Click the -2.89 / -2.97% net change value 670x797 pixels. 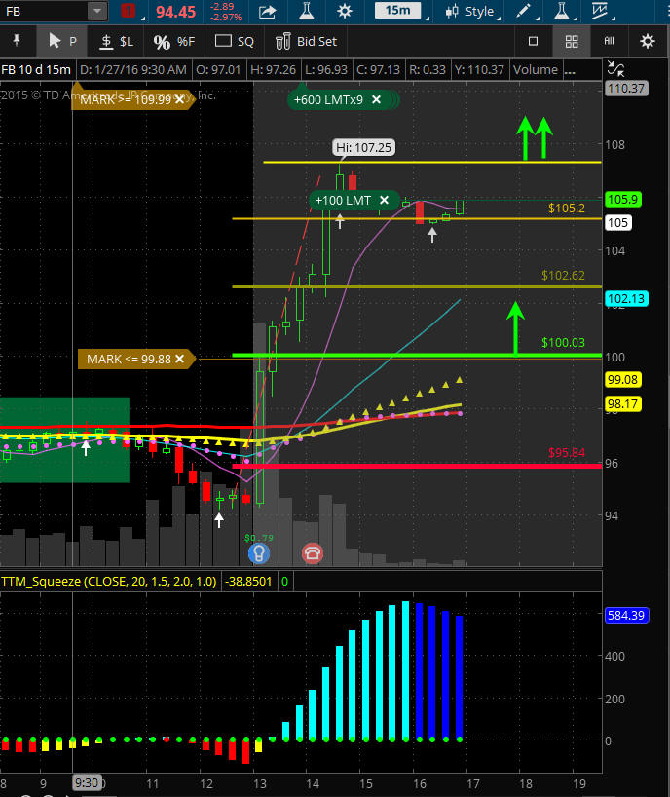tap(225, 12)
